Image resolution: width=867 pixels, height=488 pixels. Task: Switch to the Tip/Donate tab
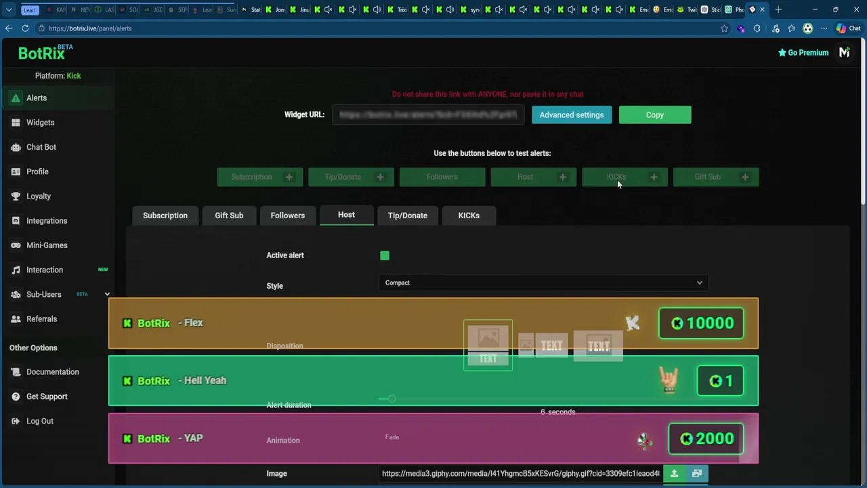tap(408, 216)
